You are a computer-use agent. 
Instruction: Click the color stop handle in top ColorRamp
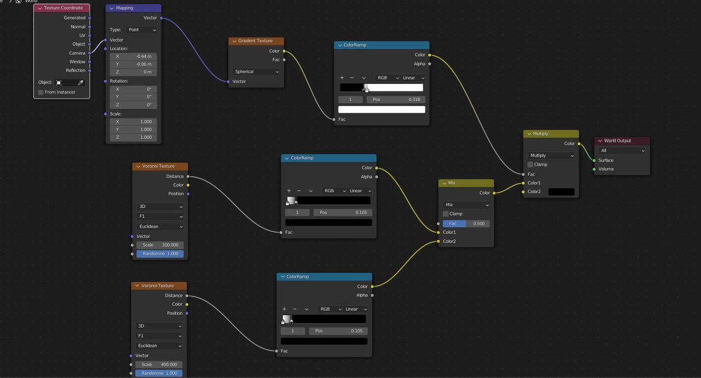click(366, 89)
